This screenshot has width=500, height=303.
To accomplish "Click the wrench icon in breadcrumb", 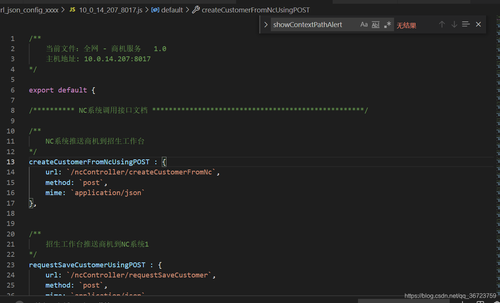I will 196,10.
